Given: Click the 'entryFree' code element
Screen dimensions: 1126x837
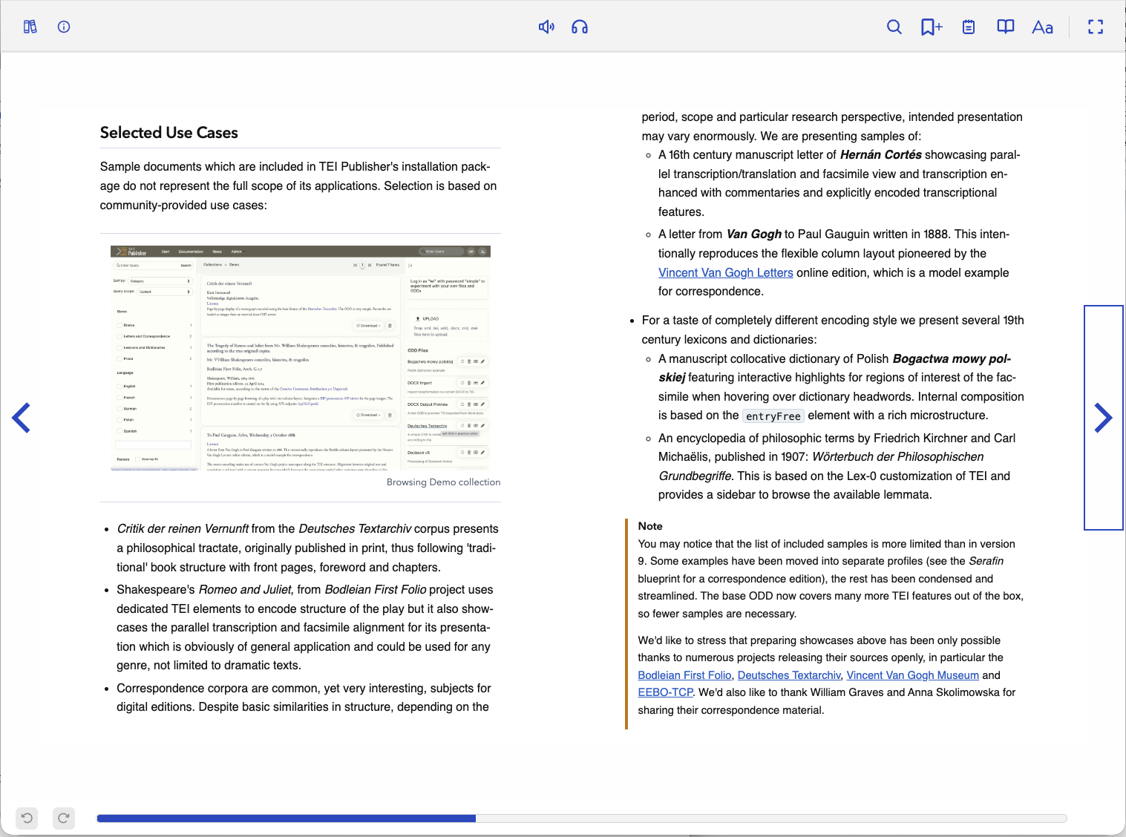Looking at the screenshot, I should coord(773,416).
